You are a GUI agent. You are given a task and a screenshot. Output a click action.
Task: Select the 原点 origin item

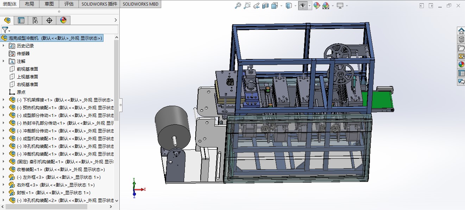click(21, 92)
